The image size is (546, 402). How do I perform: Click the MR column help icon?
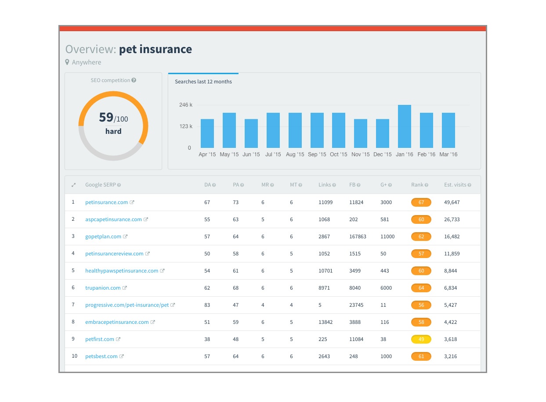(x=272, y=185)
